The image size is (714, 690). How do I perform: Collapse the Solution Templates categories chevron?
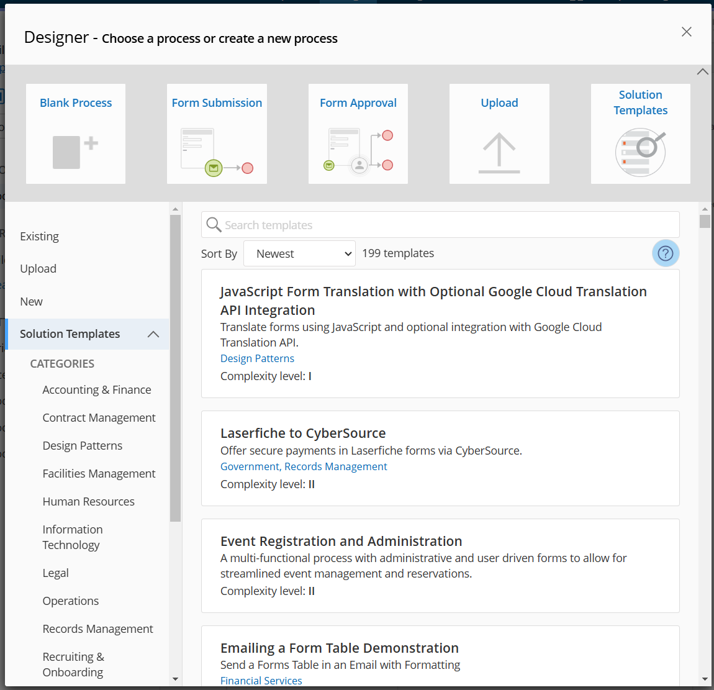pos(153,334)
